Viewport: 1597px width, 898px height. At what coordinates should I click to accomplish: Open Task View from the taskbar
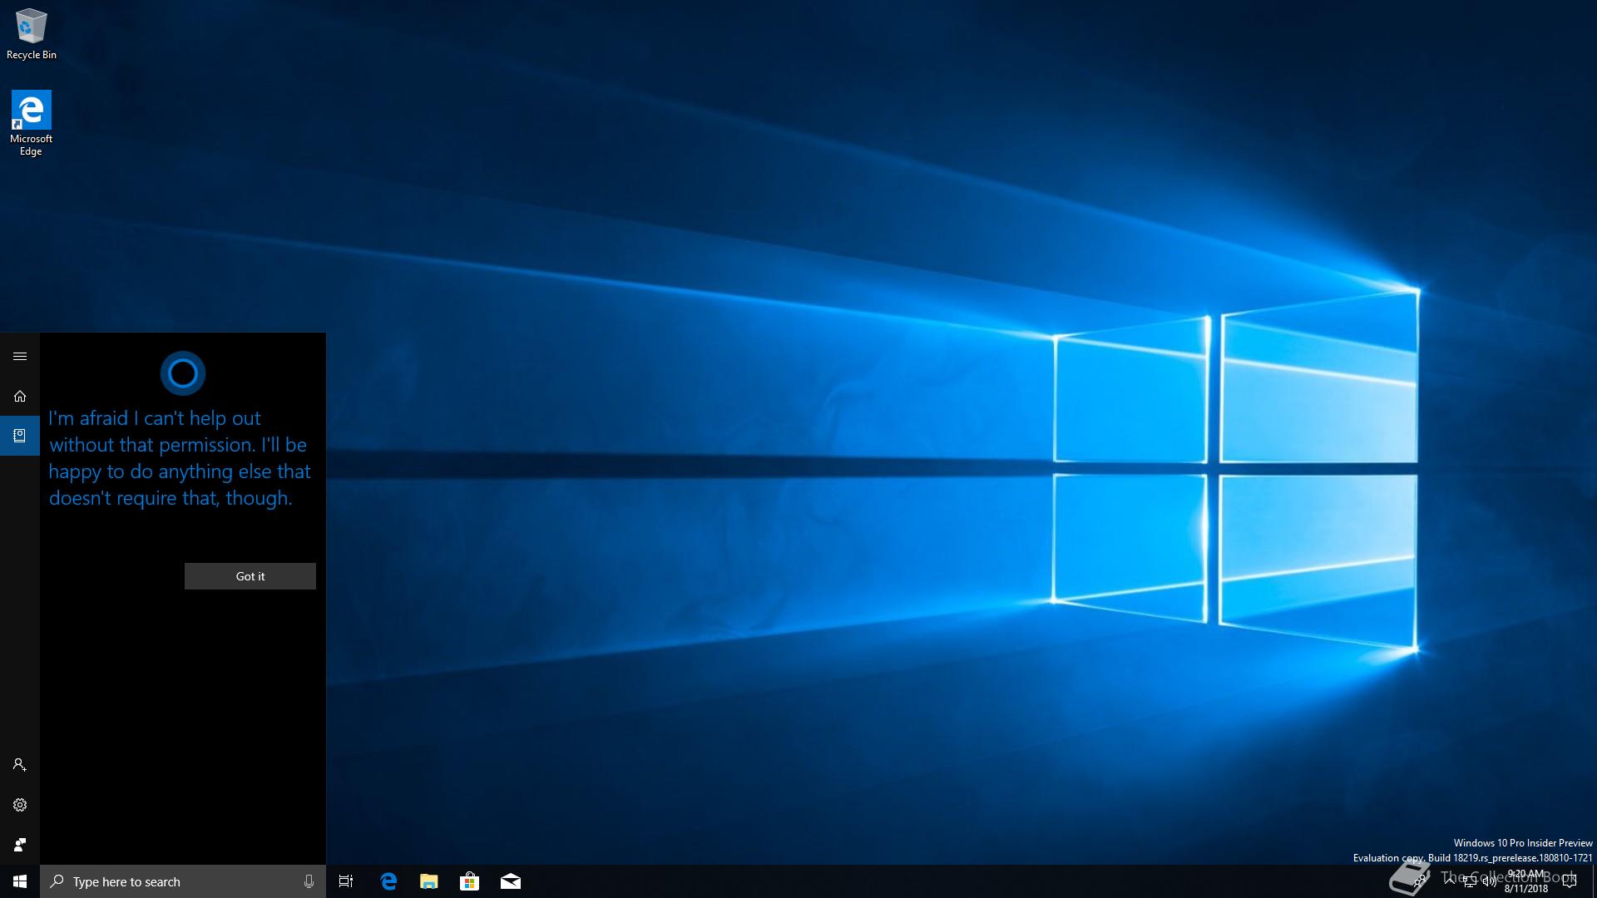(346, 881)
